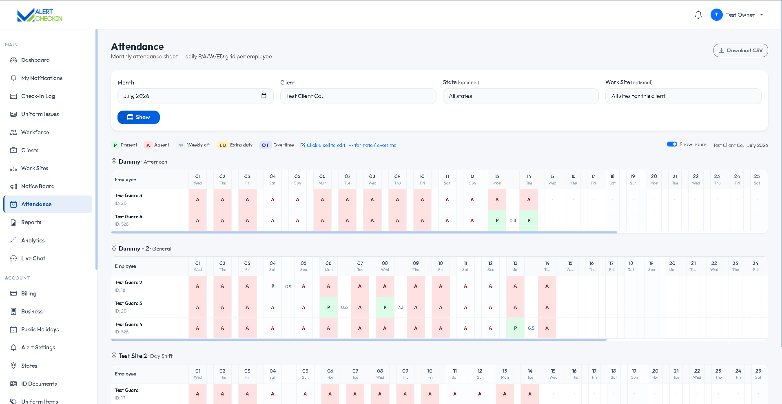Click the sidebar vertical scrollbar
This screenshot has height=404, width=782.
tap(96, 149)
